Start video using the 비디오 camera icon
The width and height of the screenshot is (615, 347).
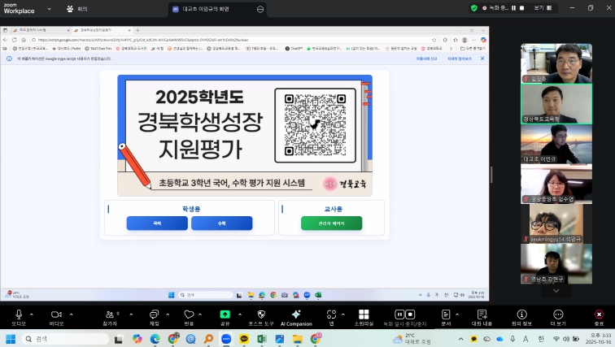[56, 314]
